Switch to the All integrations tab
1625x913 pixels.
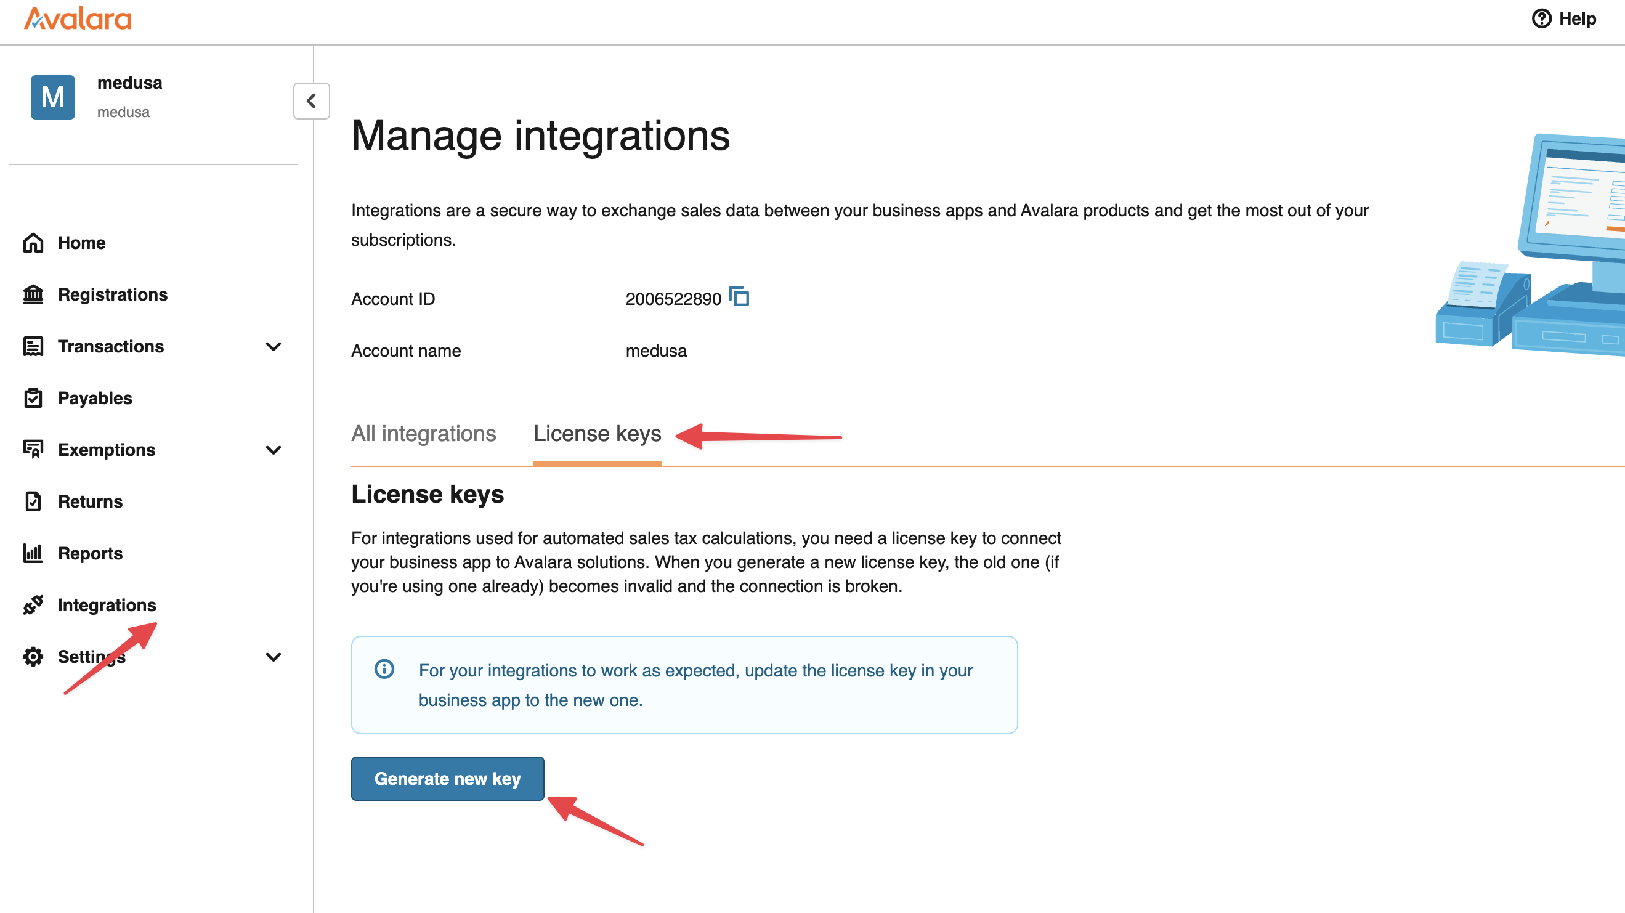tap(423, 434)
